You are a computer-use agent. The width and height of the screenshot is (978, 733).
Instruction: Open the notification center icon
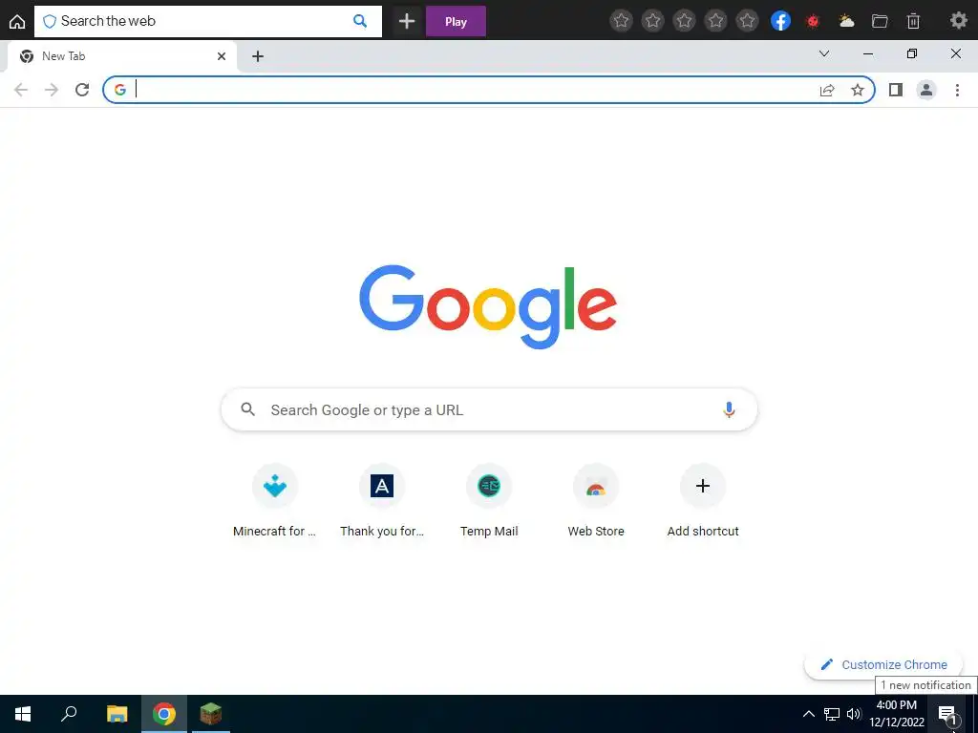(x=947, y=714)
